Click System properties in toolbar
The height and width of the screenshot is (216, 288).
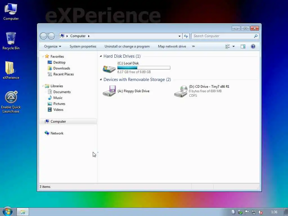tap(83, 46)
